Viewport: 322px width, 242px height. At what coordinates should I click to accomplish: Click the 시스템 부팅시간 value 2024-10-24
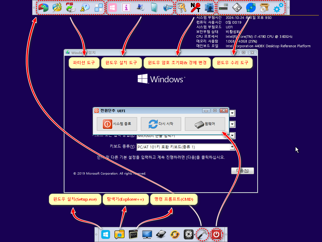pyautogui.click(x=248, y=18)
